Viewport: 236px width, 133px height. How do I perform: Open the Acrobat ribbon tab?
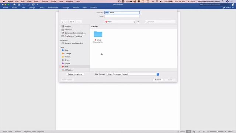tap(94, 8)
